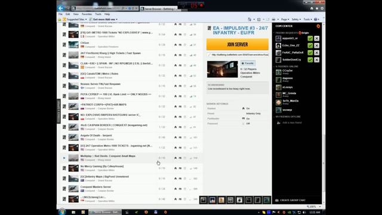Mark server as Favorite
Viewport: 382px width, 215px height.
click(x=248, y=63)
